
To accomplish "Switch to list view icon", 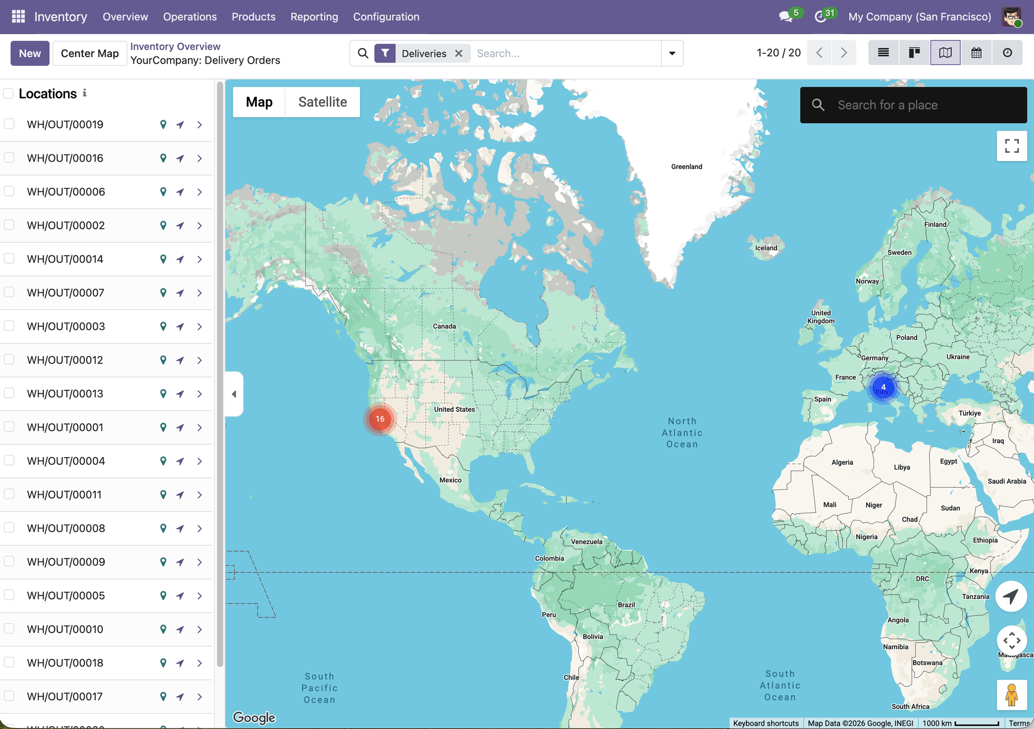I will pyautogui.click(x=883, y=53).
